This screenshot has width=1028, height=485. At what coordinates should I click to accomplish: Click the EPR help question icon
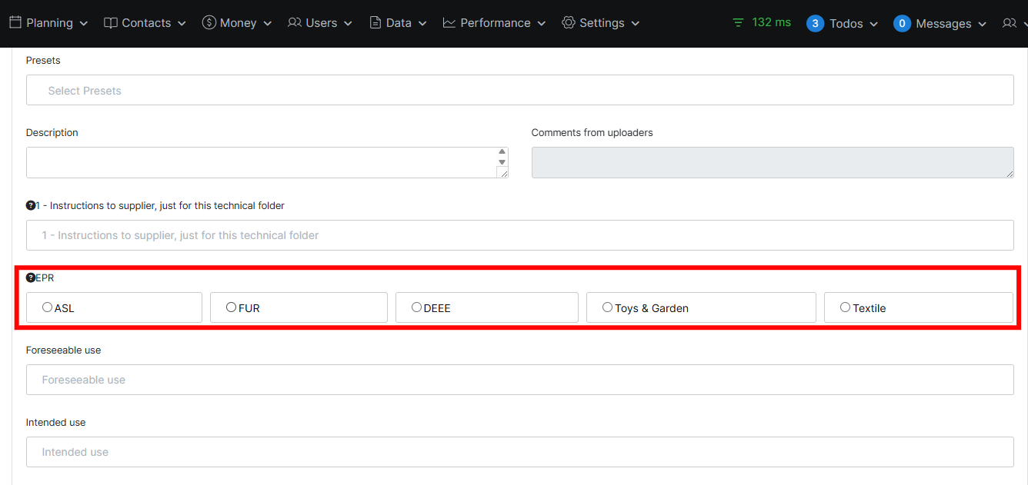pos(31,278)
